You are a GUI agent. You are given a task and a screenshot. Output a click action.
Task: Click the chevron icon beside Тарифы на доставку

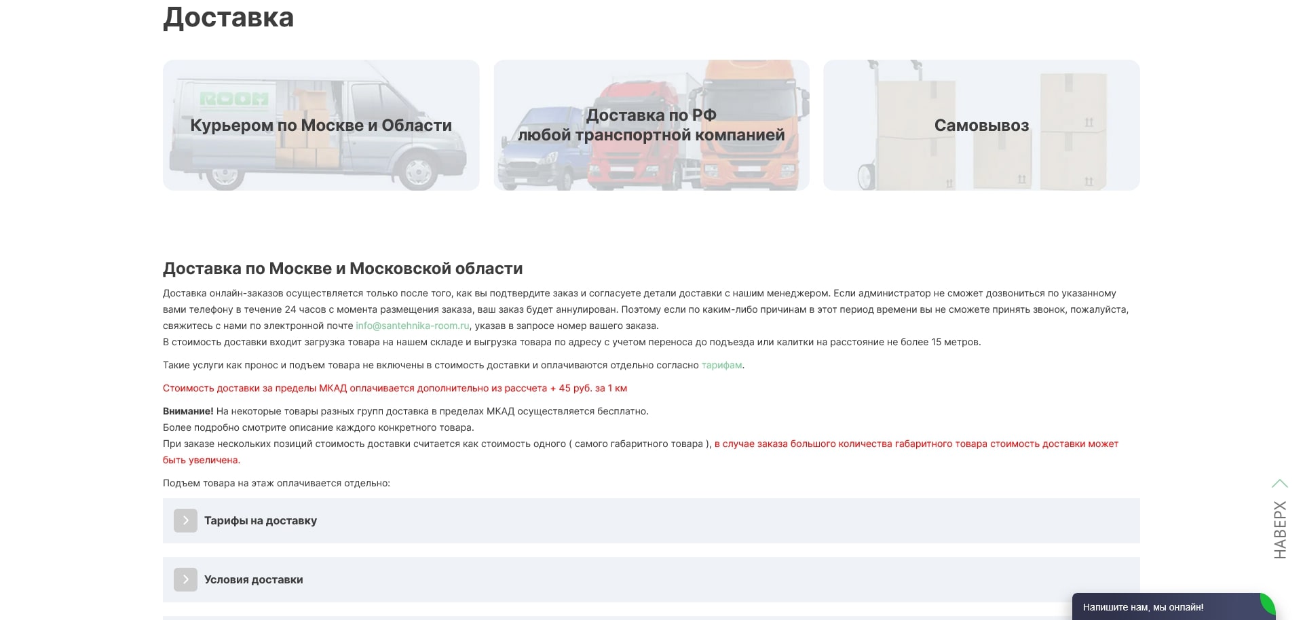point(185,520)
